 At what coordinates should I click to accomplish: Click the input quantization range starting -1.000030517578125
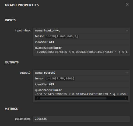[x=81, y=52]
